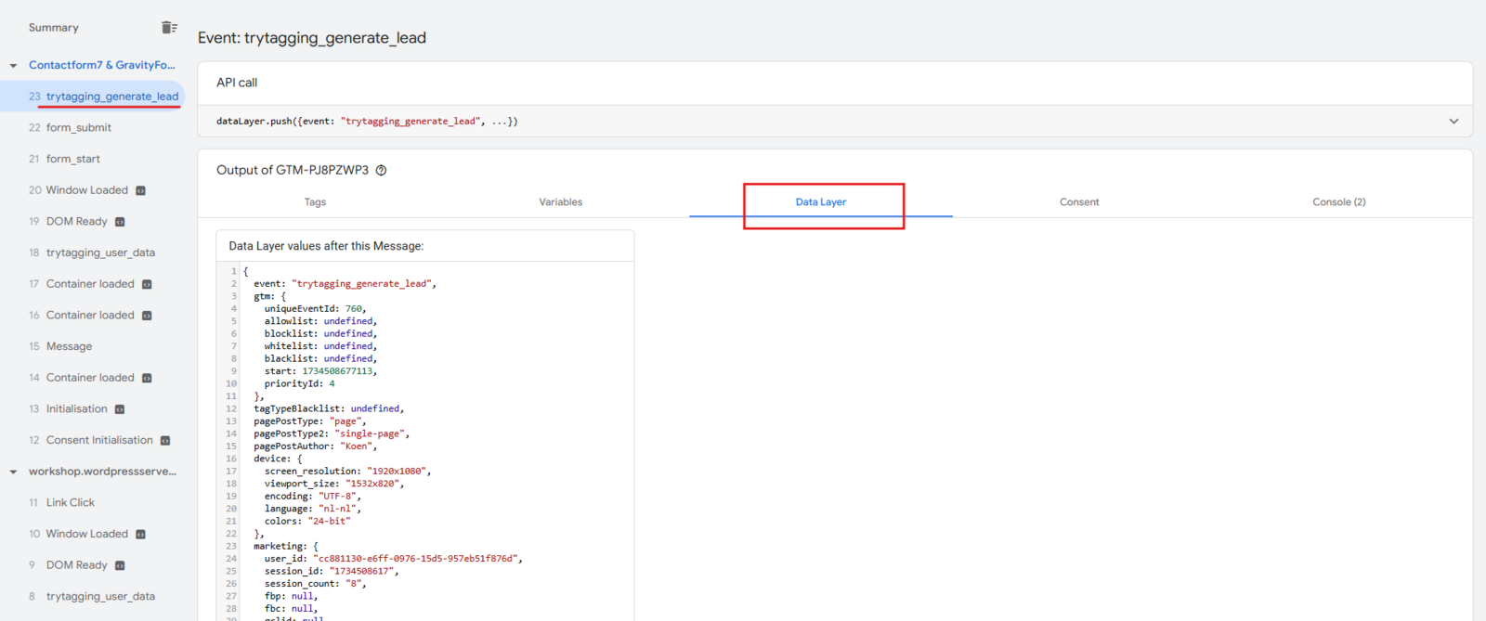Click code icon beside event 20 Window Loaded
This screenshot has width=1486, height=621.
[141, 191]
